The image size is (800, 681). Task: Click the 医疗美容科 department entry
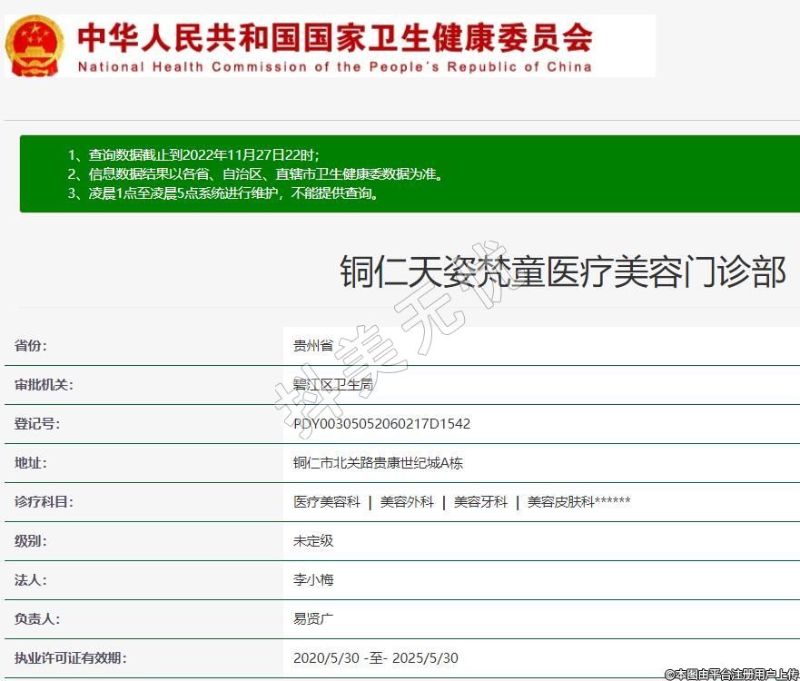[327, 502]
